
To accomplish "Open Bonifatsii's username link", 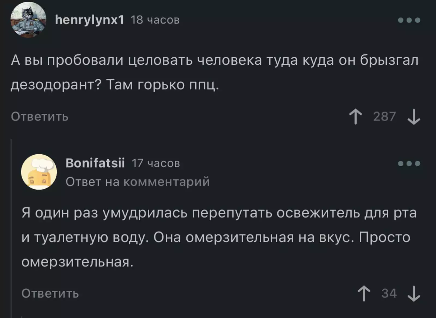I will click(x=95, y=163).
